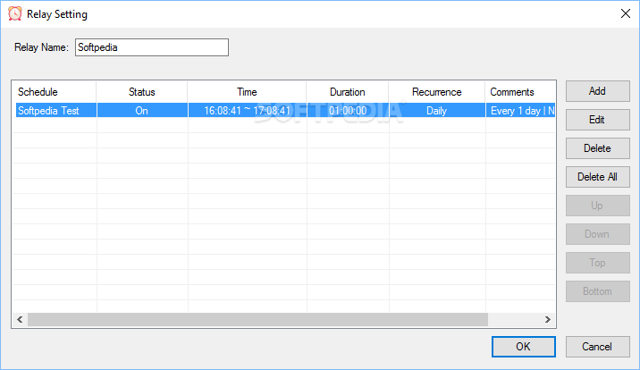This screenshot has height=370, width=640.
Task: Click the greyed-out Up button
Action: pos(598,206)
